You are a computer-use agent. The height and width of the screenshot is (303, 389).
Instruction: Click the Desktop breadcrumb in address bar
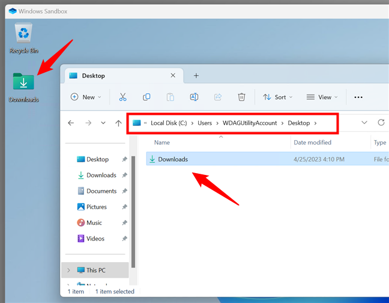299,123
